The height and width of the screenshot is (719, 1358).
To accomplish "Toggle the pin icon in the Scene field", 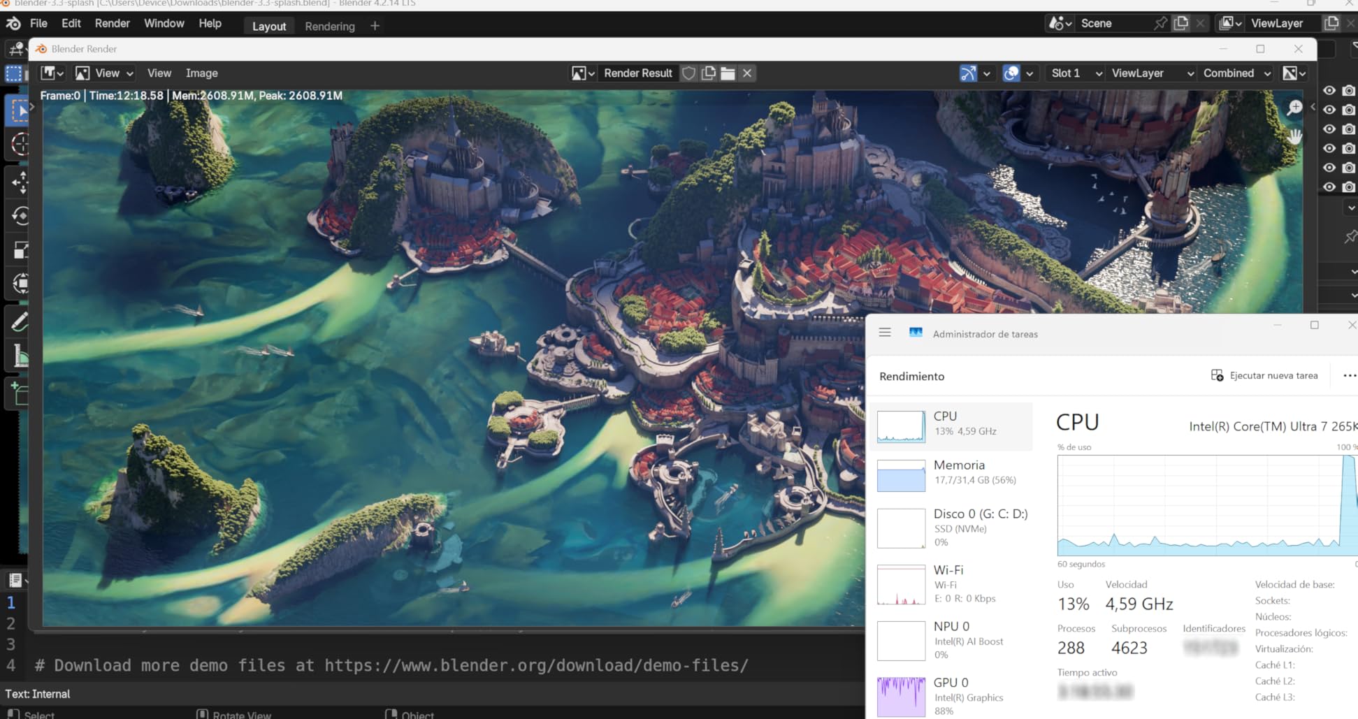I will pos(1161,23).
